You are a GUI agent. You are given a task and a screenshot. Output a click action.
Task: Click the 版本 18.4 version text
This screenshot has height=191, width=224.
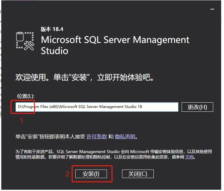pyautogui.click(x=52, y=29)
